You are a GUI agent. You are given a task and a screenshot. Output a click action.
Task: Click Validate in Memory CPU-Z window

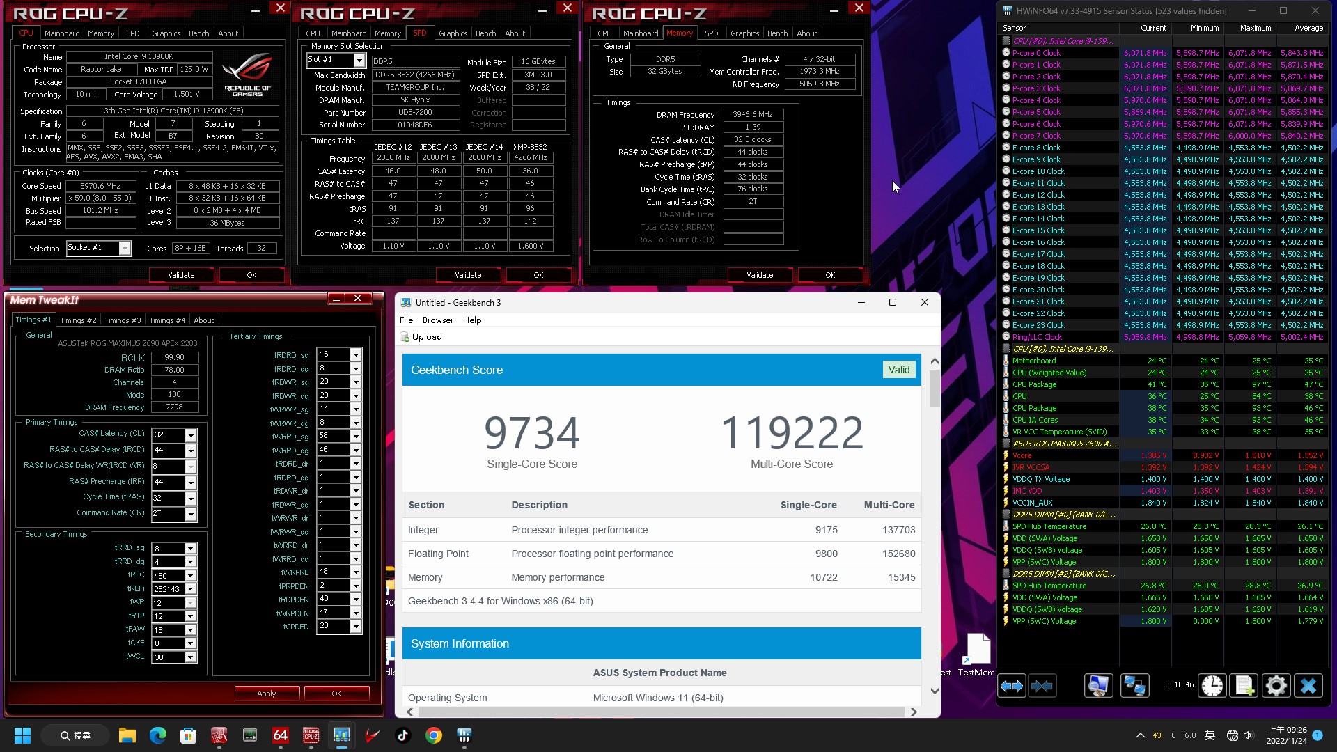coord(760,275)
